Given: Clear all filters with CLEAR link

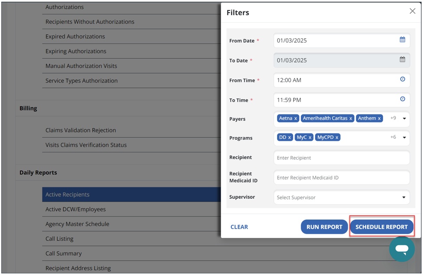Looking at the screenshot, I should (239, 227).
